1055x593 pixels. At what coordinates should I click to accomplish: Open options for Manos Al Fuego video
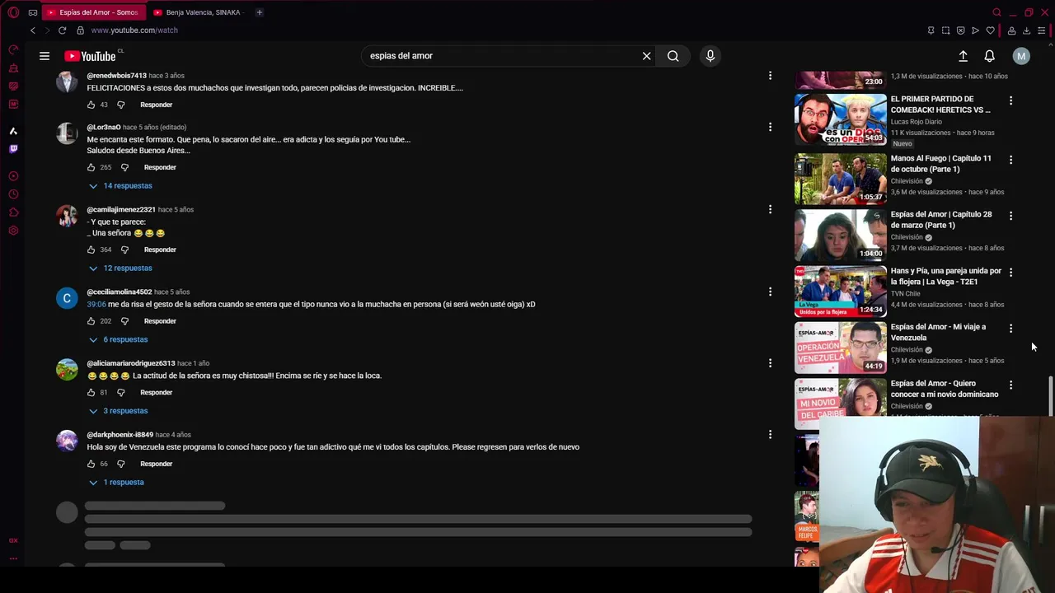(x=1010, y=160)
